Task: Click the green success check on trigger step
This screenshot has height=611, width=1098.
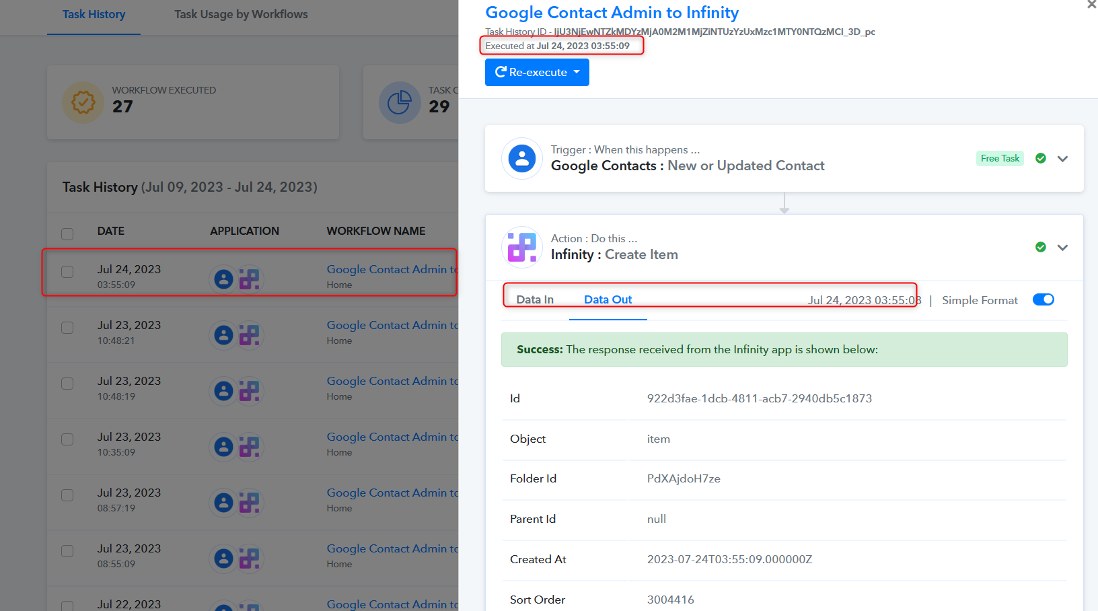Action: click(1041, 158)
